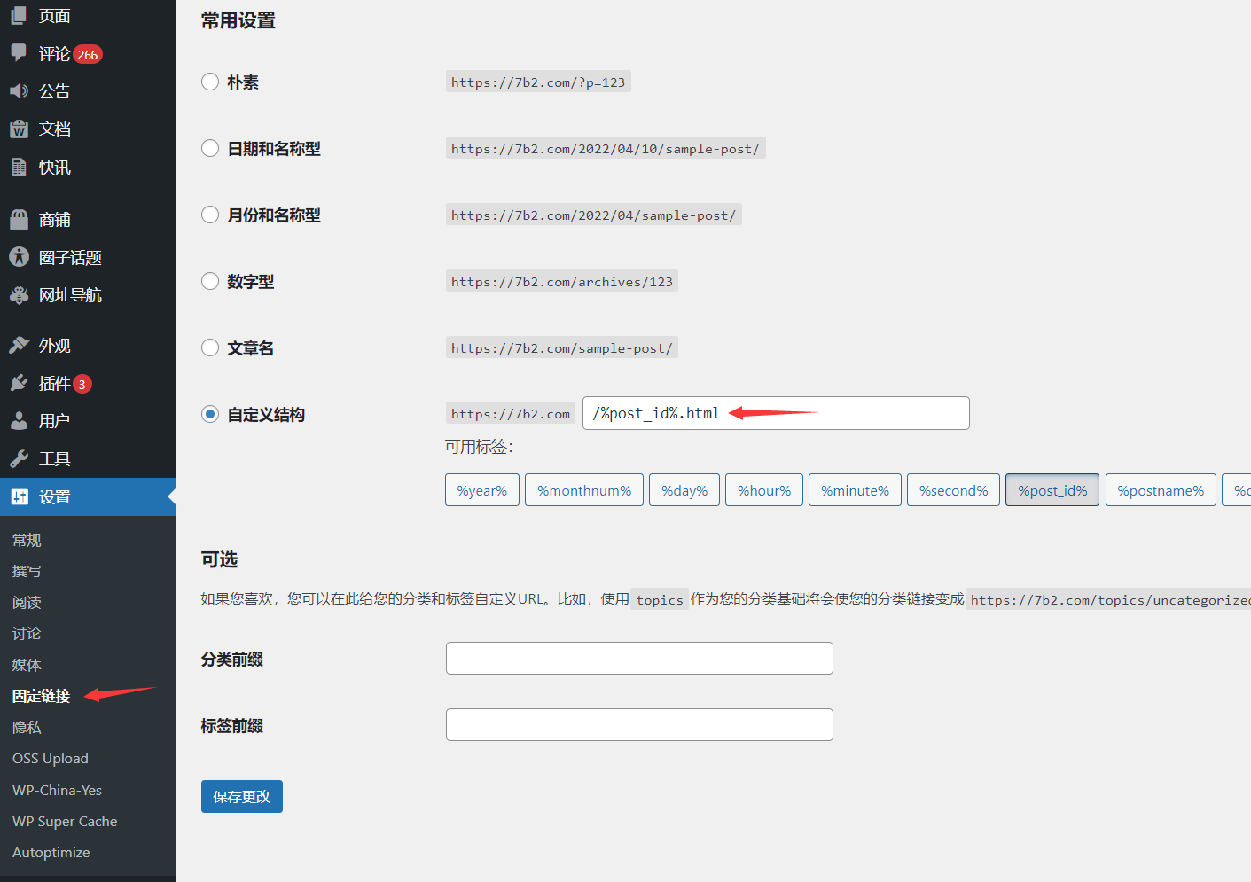This screenshot has width=1251, height=882.
Task: Click the comments speech bubble icon
Action: 19,53
